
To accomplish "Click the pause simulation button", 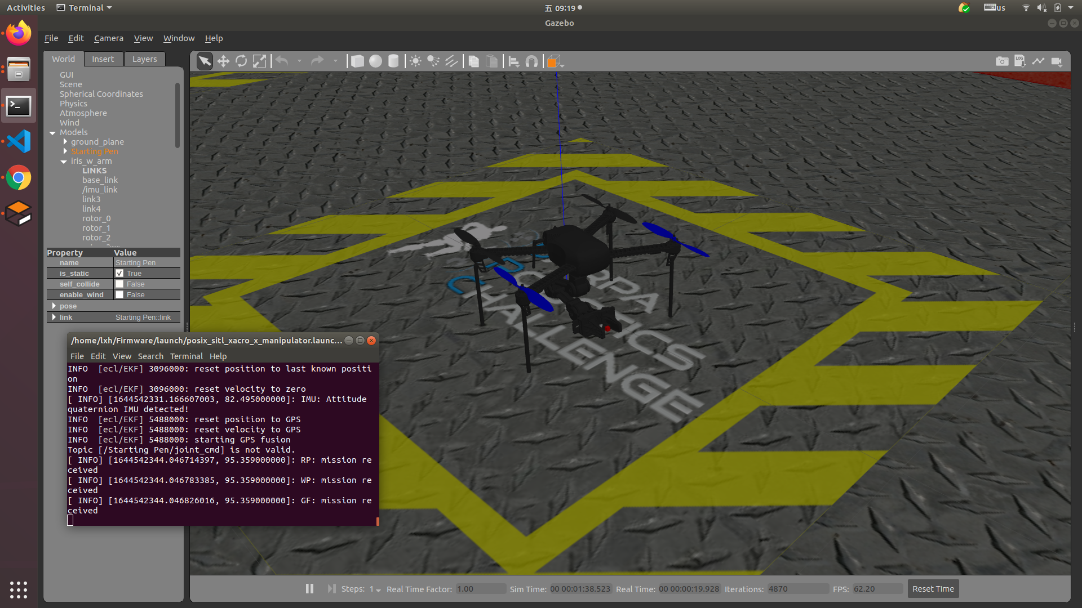I will (x=310, y=588).
